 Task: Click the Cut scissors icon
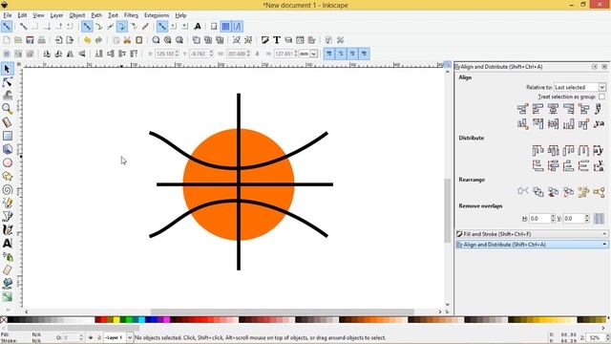127,40
